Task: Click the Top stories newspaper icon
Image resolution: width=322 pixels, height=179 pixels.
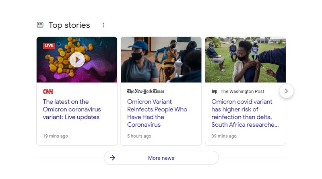Action: pyautogui.click(x=40, y=25)
